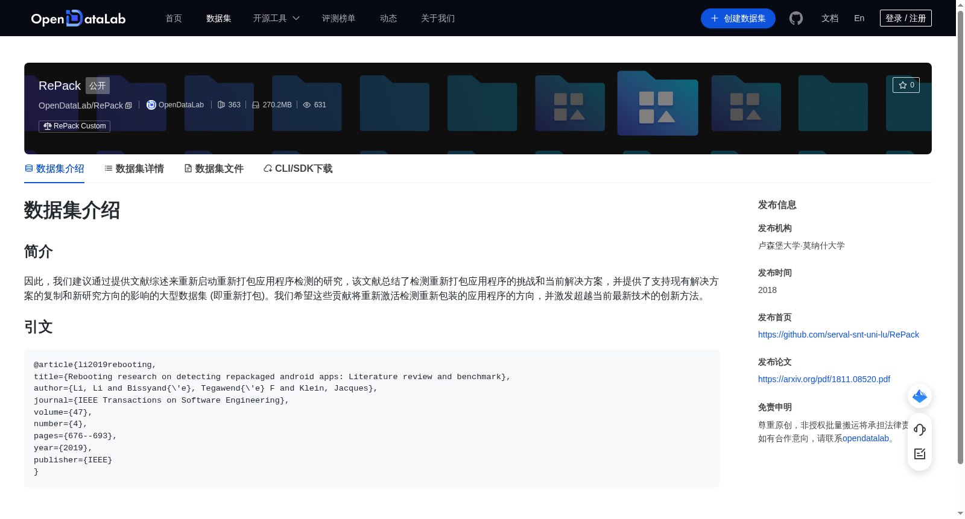Click 登录 / 注册 button
Screen dimensions: 965x519
[906, 18]
